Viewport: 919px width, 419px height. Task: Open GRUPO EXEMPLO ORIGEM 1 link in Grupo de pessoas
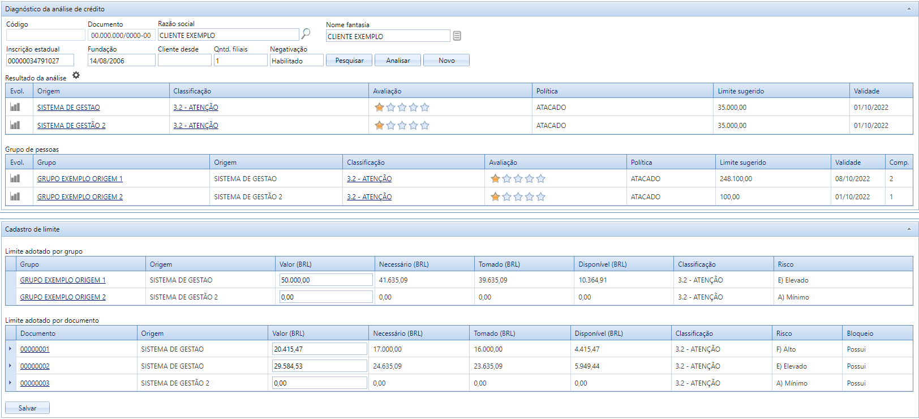point(80,179)
